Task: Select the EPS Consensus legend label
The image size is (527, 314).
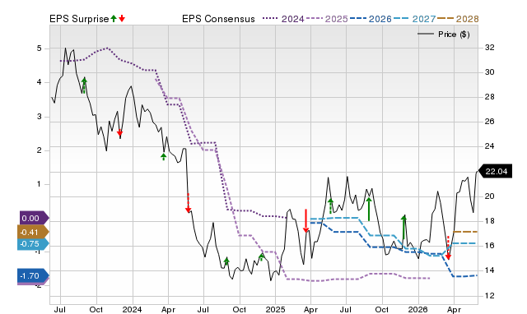Action: 218,19
